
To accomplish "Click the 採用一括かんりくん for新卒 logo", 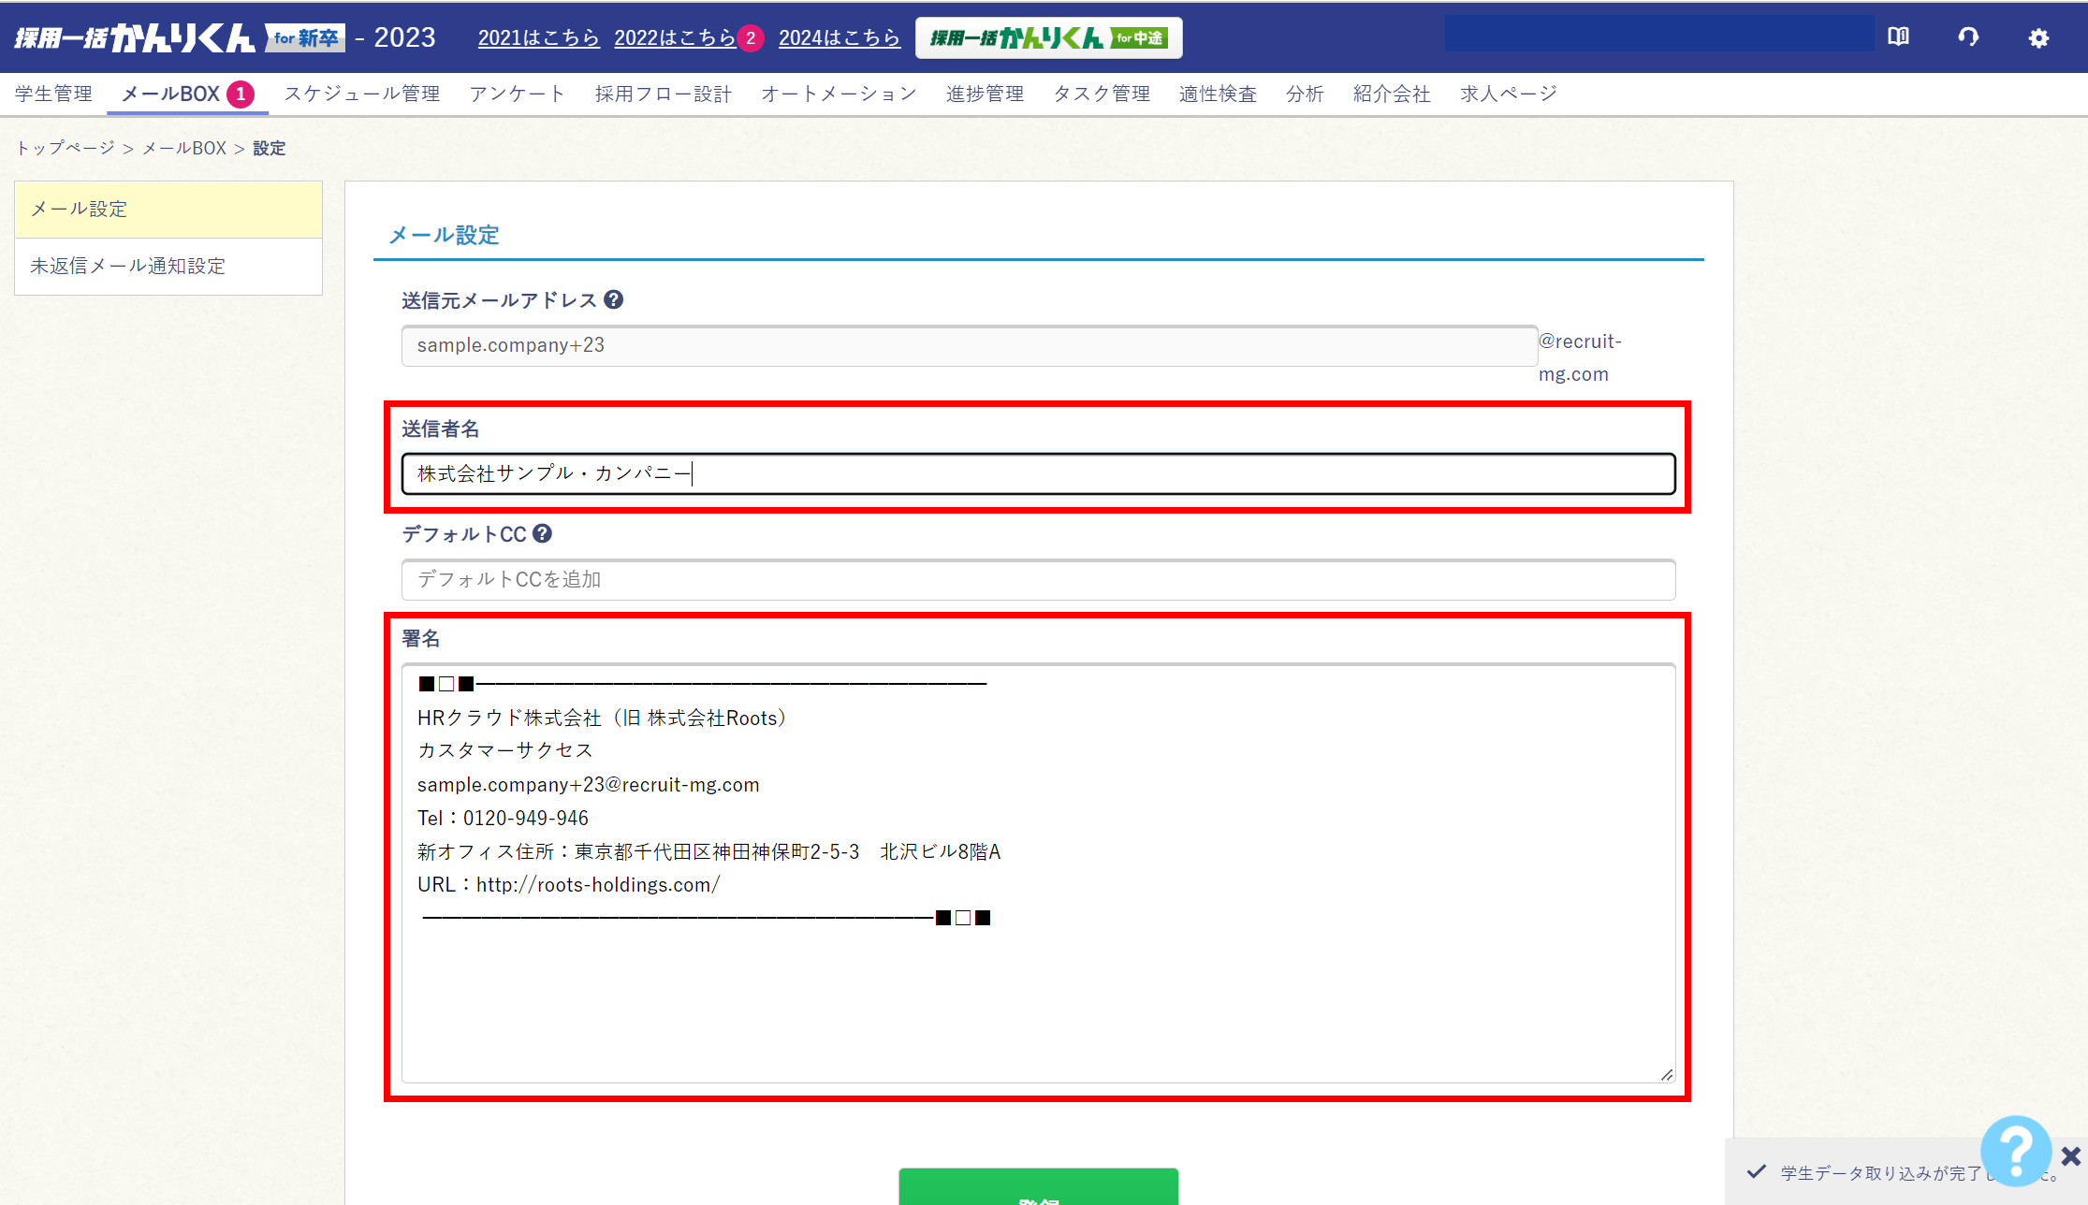I will pos(178,37).
